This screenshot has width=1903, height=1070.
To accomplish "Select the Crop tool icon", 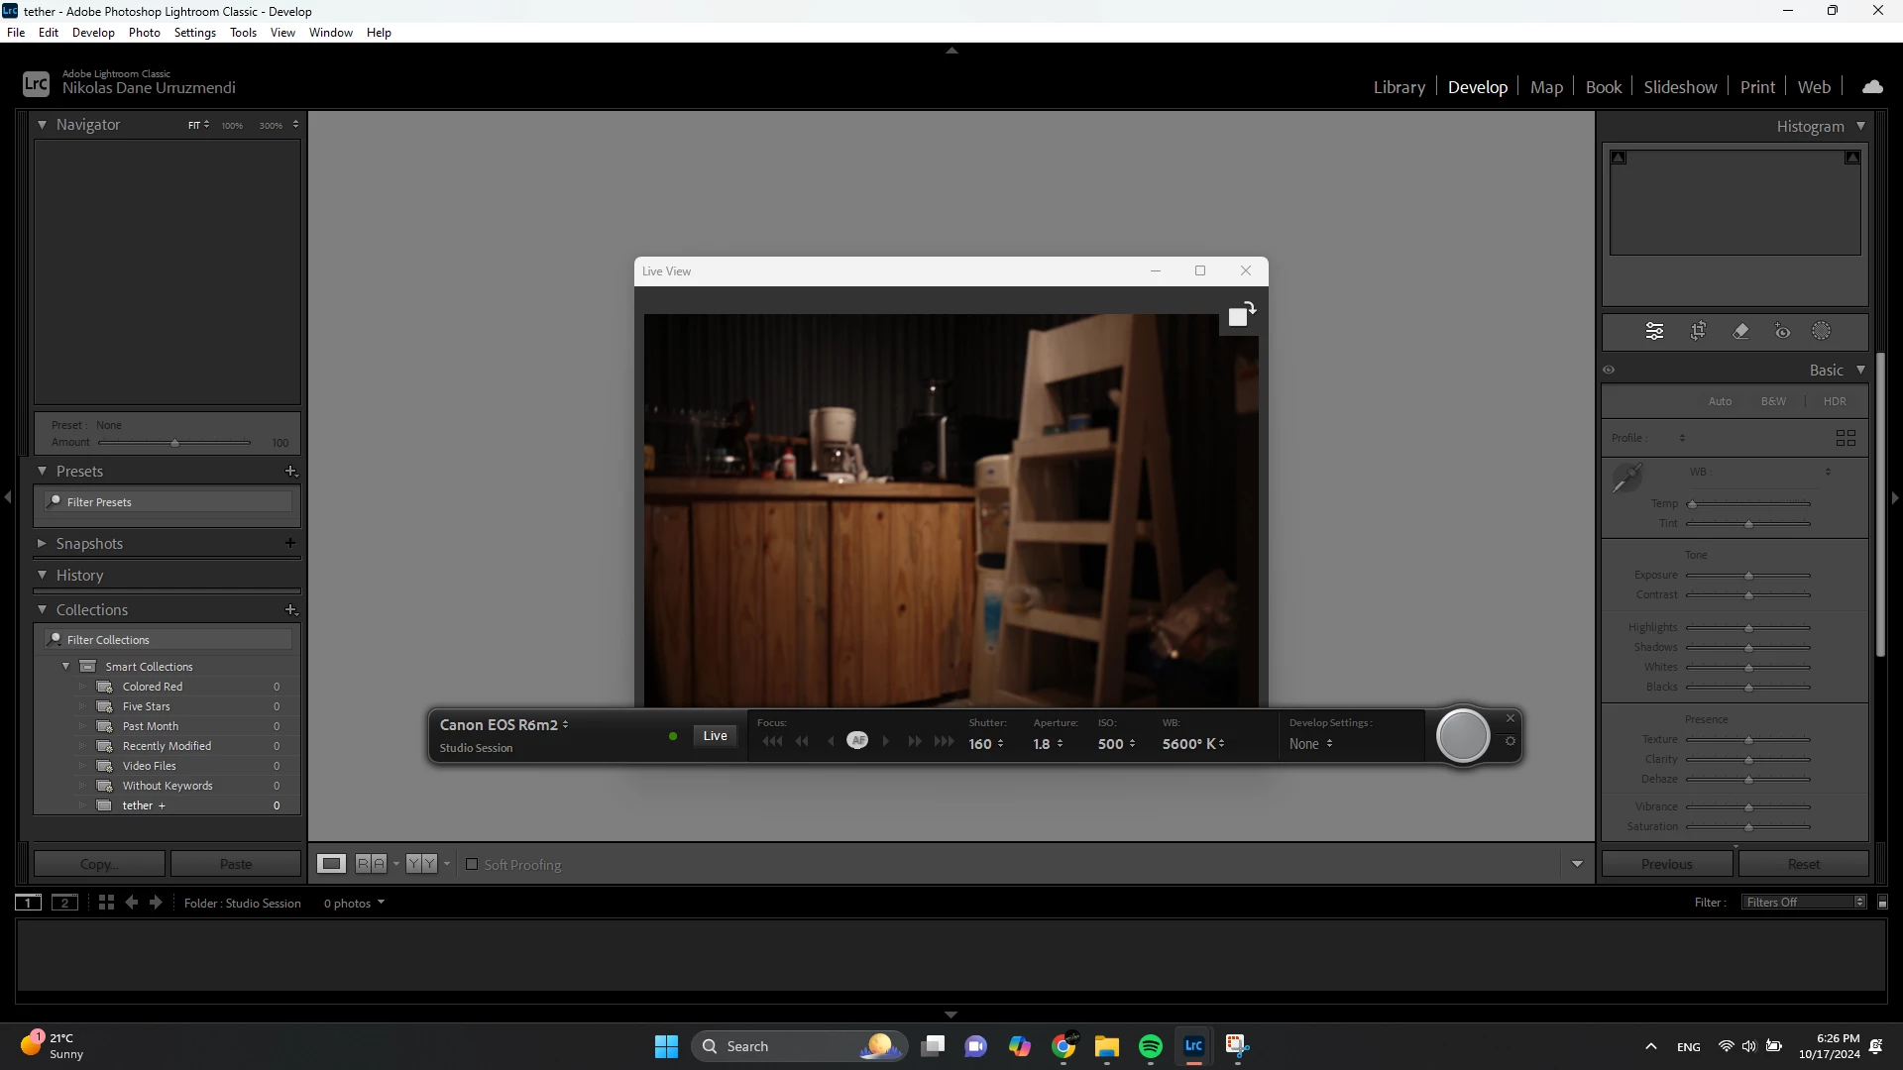I will click(1698, 332).
